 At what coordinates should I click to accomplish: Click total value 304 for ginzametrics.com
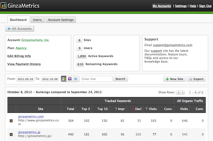[x=71, y=121]
